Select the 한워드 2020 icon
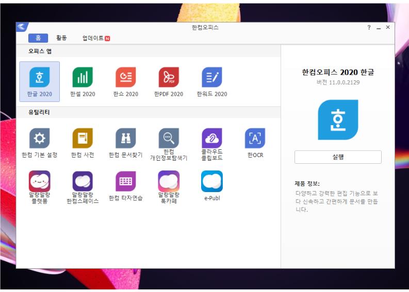The width and height of the screenshot is (409, 292). [212, 77]
